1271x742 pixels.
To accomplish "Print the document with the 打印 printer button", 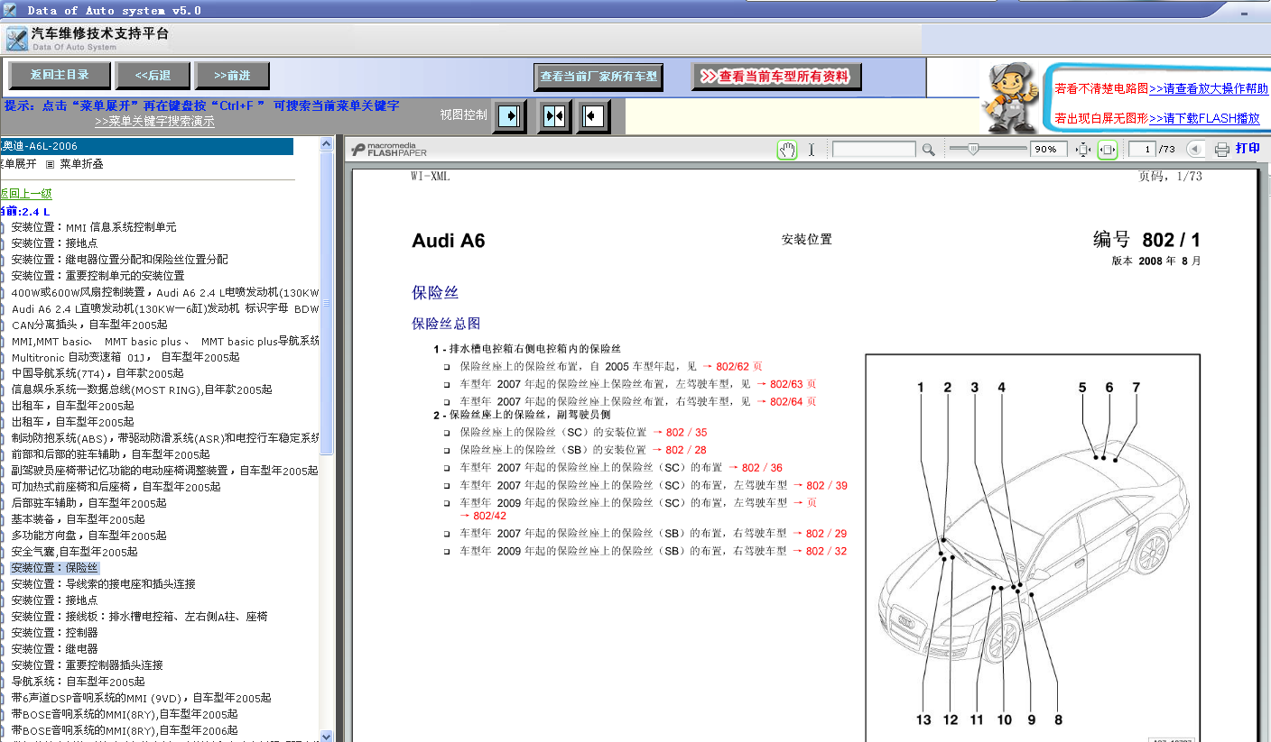I will (1236, 149).
